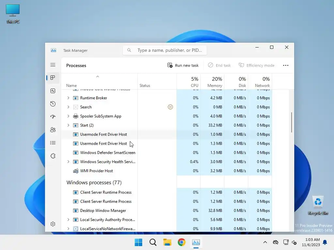Sort processes by the Disk column
The width and height of the screenshot is (334, 250).
tap(236, 82)
